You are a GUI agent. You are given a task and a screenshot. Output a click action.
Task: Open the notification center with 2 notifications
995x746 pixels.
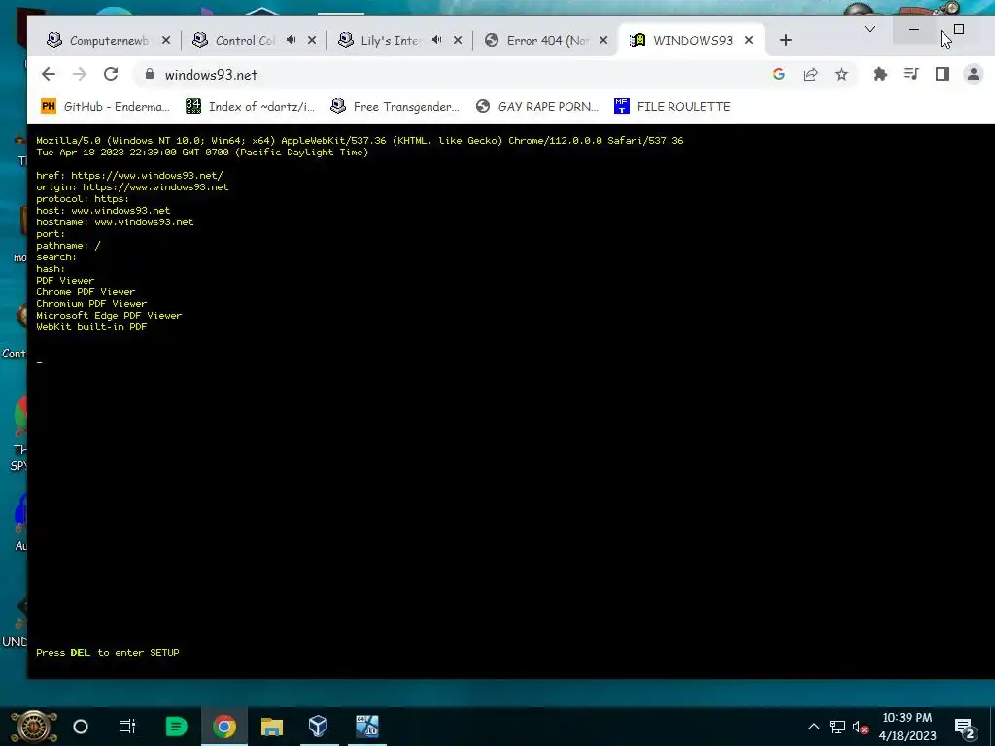[965, 727]
